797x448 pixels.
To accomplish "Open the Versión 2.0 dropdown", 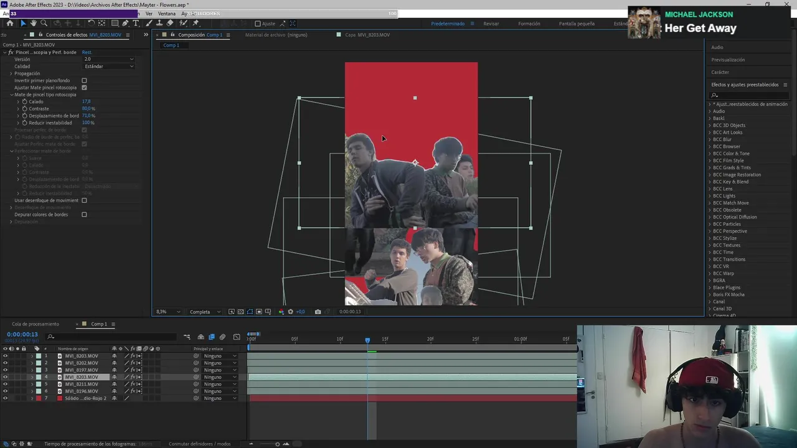I will pyautogui.click(x=108, y=59).
